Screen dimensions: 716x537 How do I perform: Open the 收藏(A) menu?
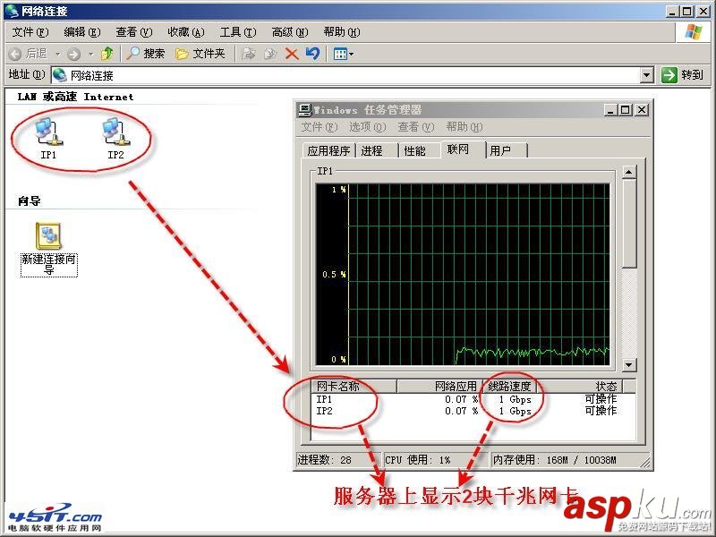[x=186, y=32]
